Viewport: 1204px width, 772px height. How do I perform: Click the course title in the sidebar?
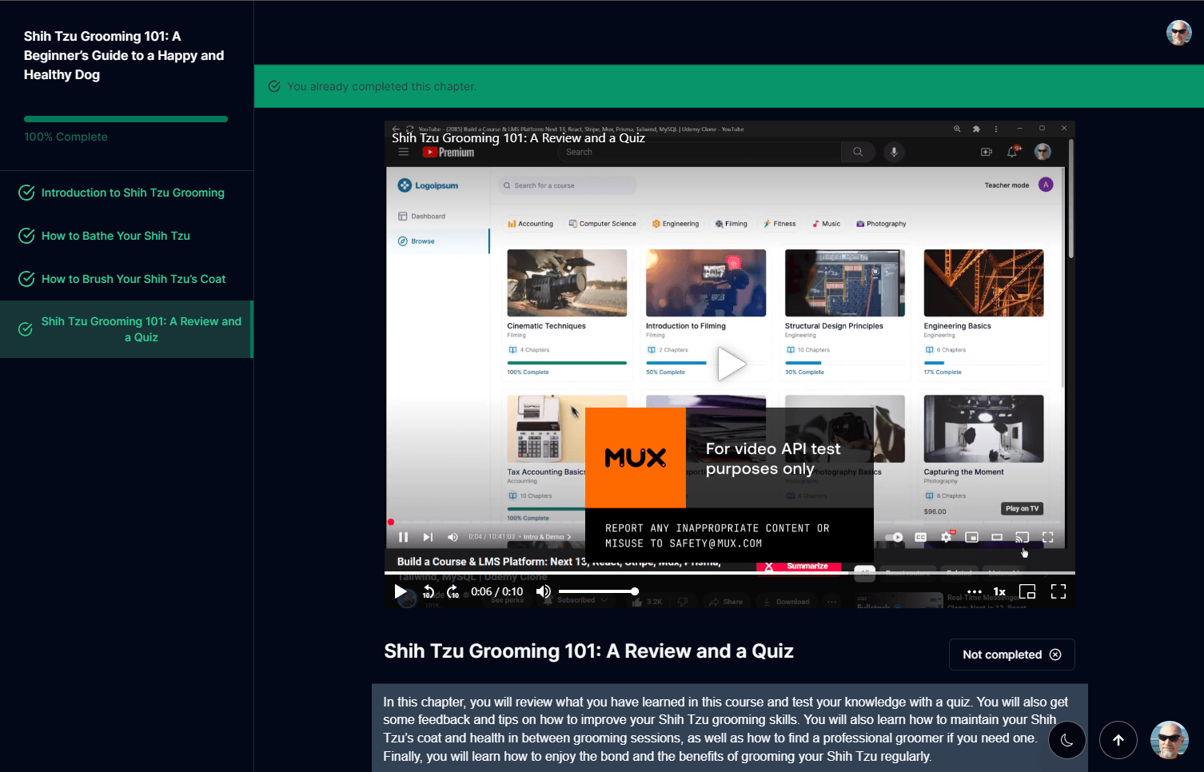click(124, 55)
